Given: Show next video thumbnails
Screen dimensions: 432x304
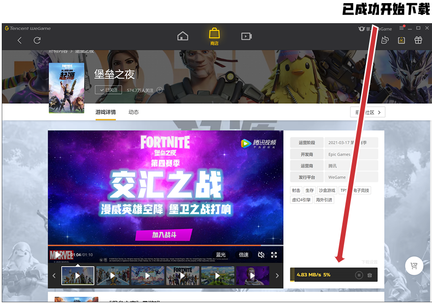Looking at the screenshot, I should [277, 275].
